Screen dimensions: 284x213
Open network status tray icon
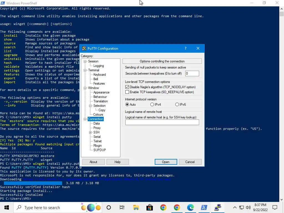tap(242, 207)
